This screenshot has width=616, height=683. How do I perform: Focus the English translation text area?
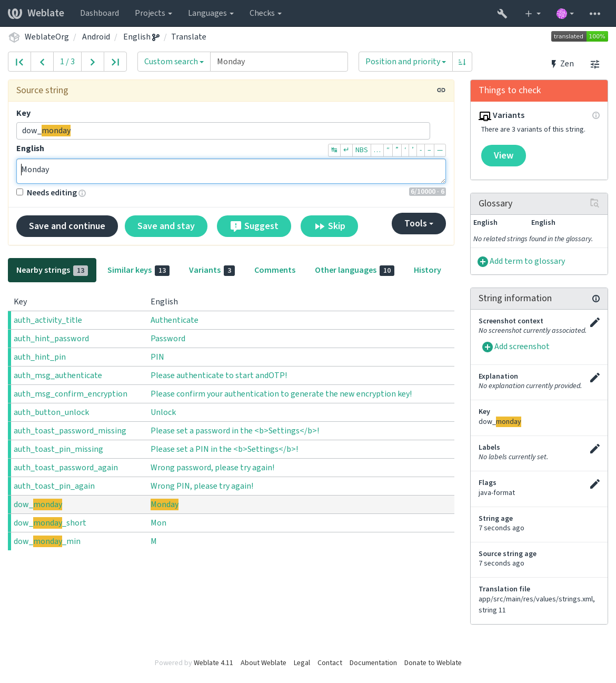point(231,171)
